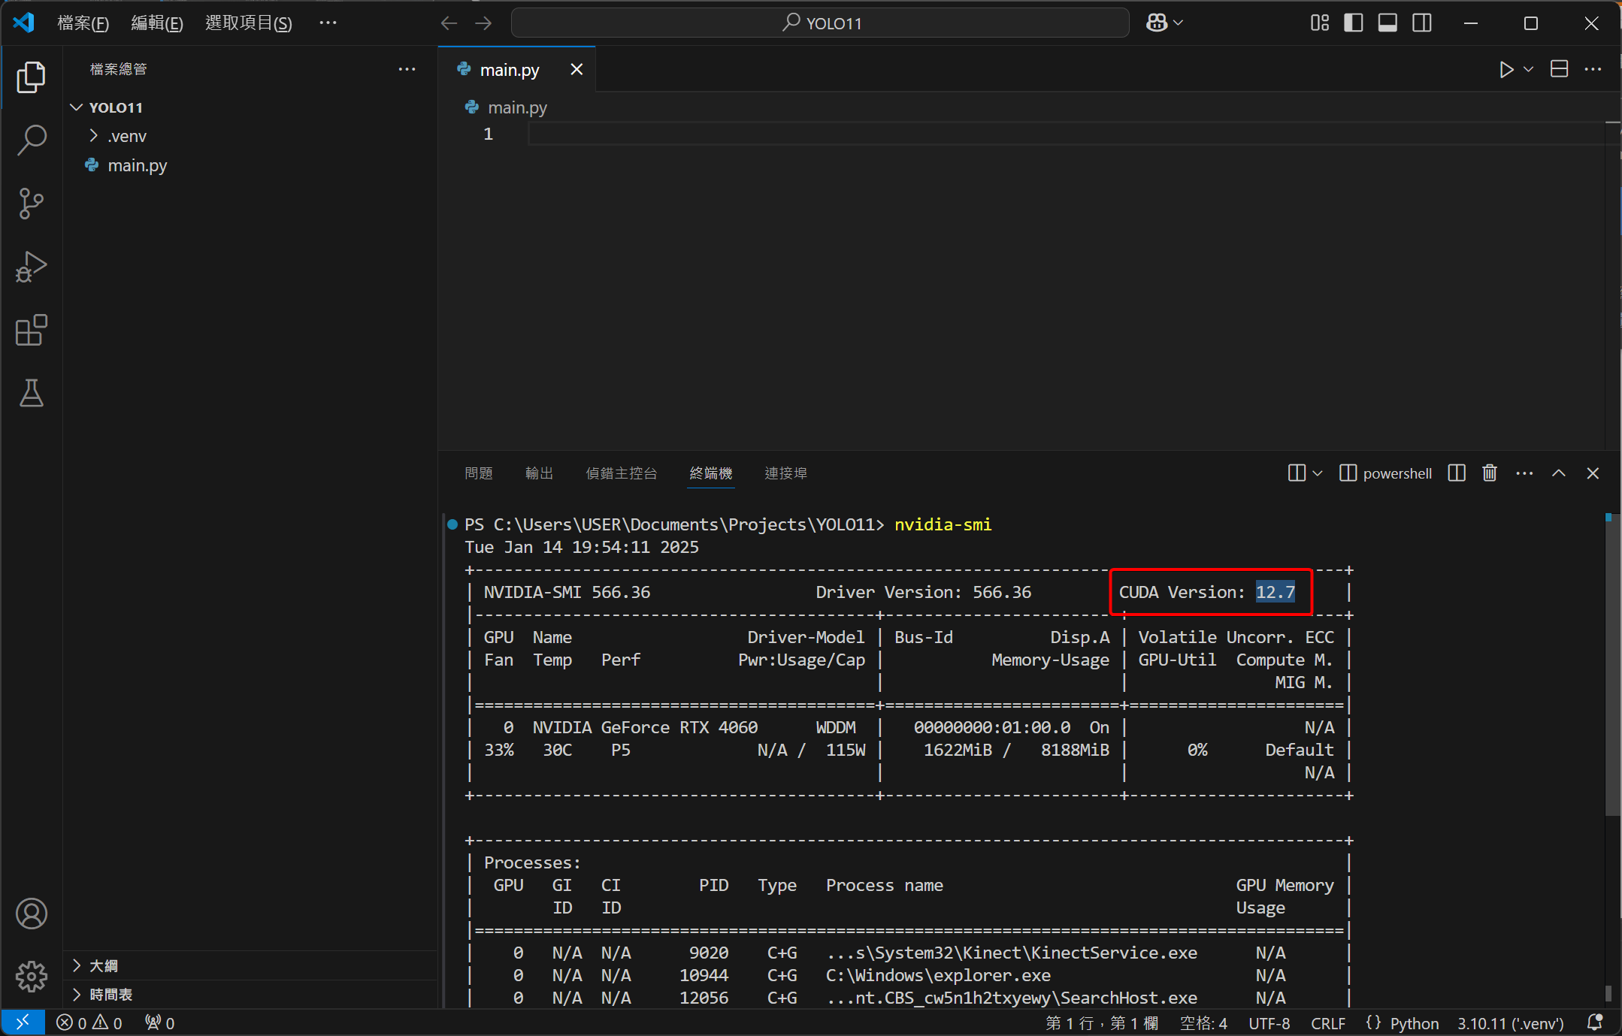The width and height of the screenshot is (1622, 1036).
Task: Open the 檔案(F) menu
Action: tap(83, 23)
